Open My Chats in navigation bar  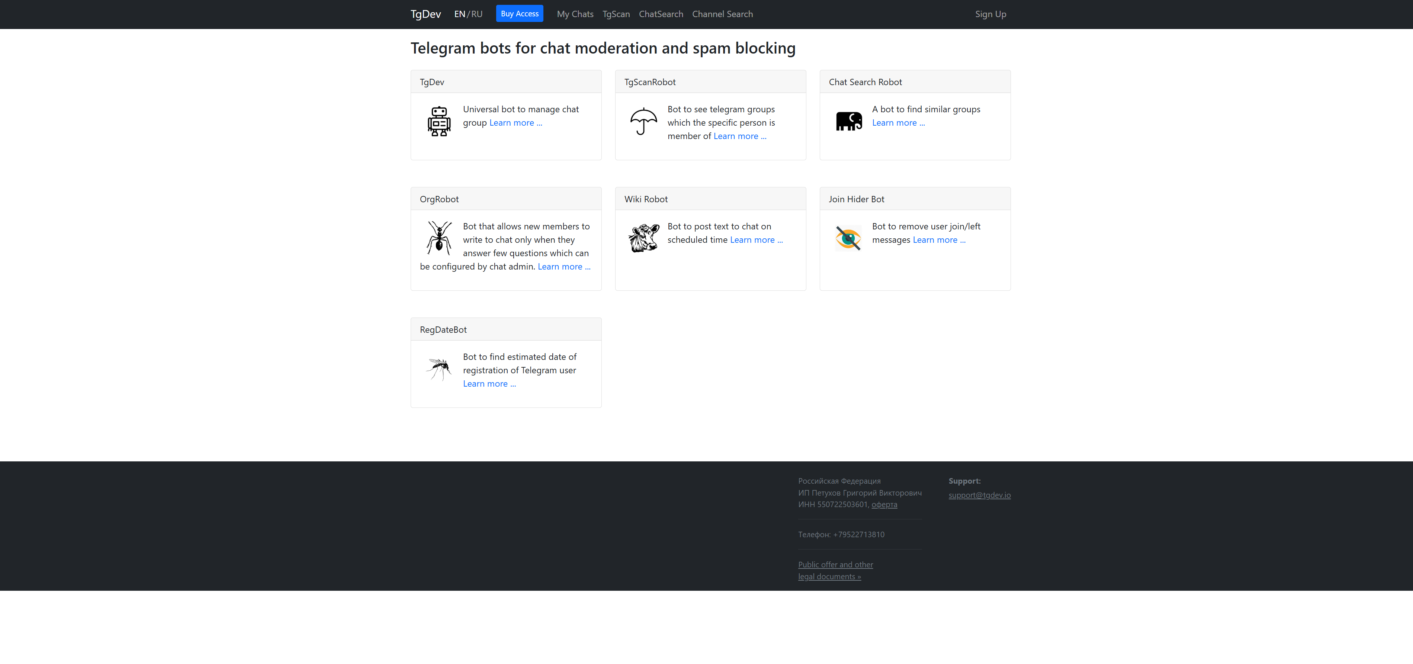pyautogui.click(x=575, y=14)
